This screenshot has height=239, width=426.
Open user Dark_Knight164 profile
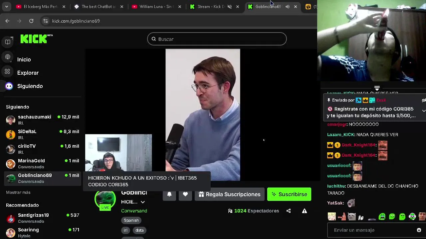pos(358,145)
